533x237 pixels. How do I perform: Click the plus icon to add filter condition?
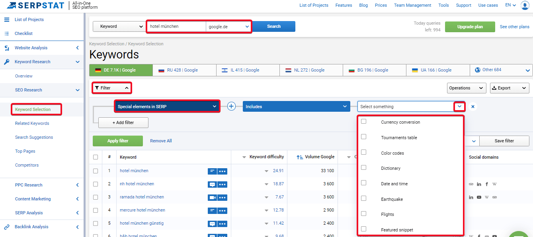231,107
